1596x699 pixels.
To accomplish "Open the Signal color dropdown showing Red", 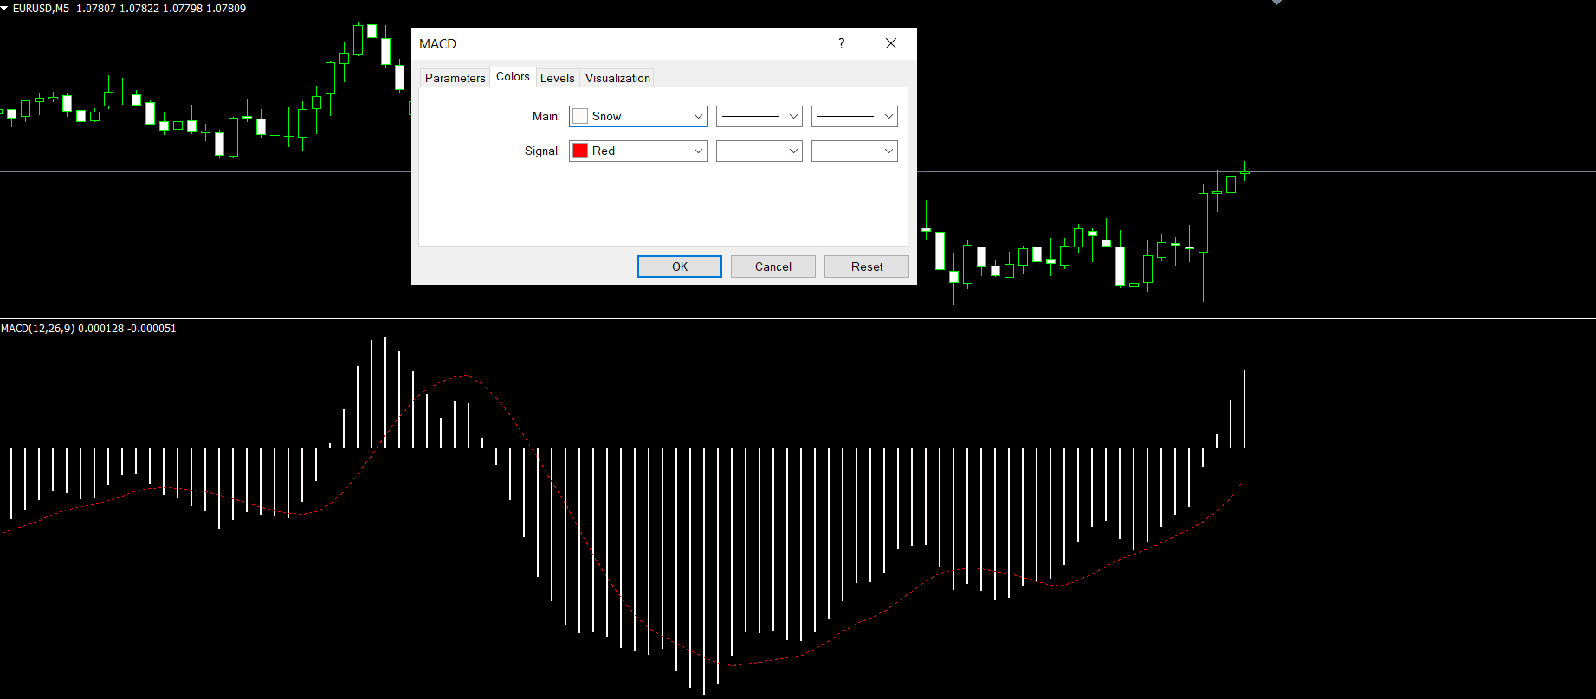I will pyautogui.click(x=638, y=151).
